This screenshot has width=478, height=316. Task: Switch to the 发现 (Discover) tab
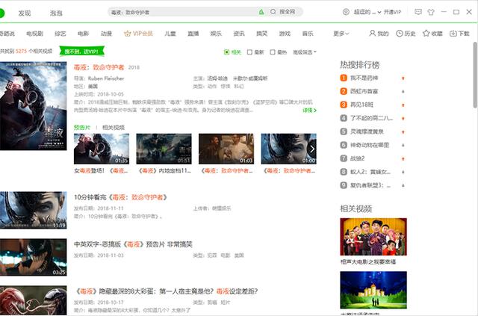click(x=25, y=13)
